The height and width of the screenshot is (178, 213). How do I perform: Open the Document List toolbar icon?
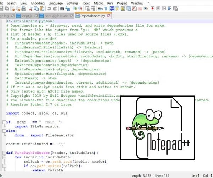(x=129, y=9)
